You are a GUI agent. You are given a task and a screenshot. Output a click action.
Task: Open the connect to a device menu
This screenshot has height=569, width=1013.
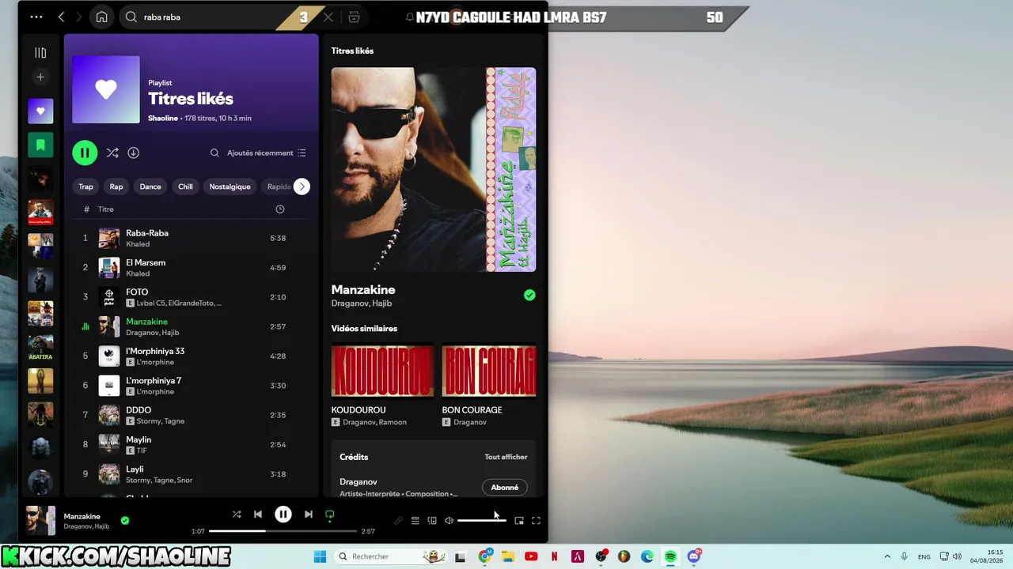point(432,521)
